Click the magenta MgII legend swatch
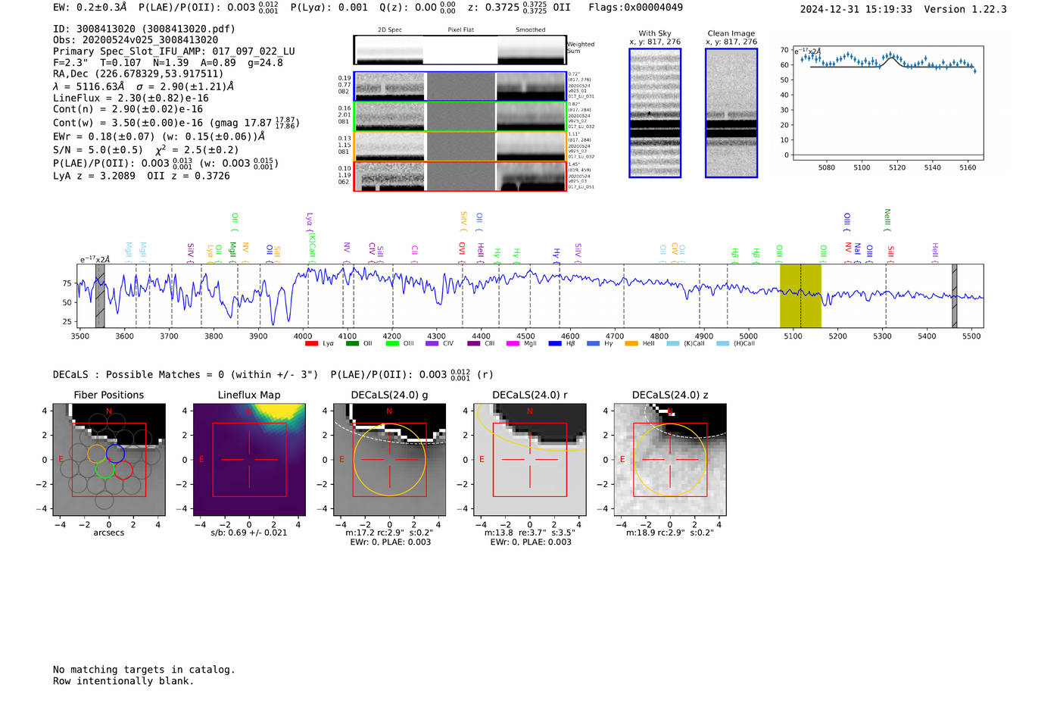Image resolution: width=1060 pixels, height=722 pixels. pos(513,344)
